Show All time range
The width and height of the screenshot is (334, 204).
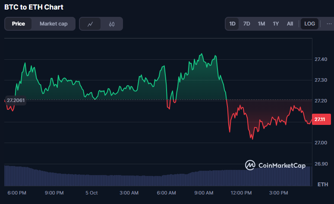point(290,24)
